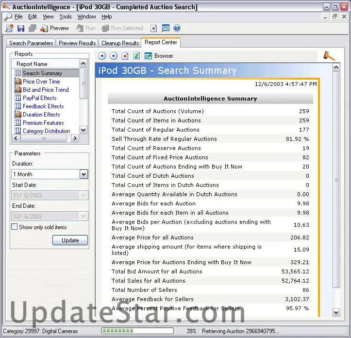Screen dimensions: 351x338
Task: Go forward with the report Forward arrow
Action: [114, 56]
